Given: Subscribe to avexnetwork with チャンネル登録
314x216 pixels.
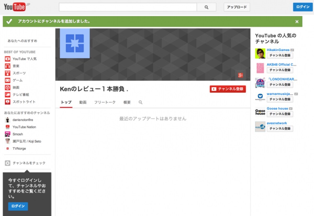Looking at the screenshot, I should point(280,129).
